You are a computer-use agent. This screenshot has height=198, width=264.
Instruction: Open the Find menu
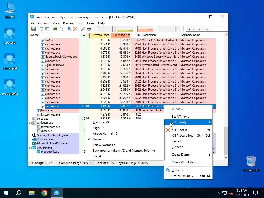tap(80, 23)
